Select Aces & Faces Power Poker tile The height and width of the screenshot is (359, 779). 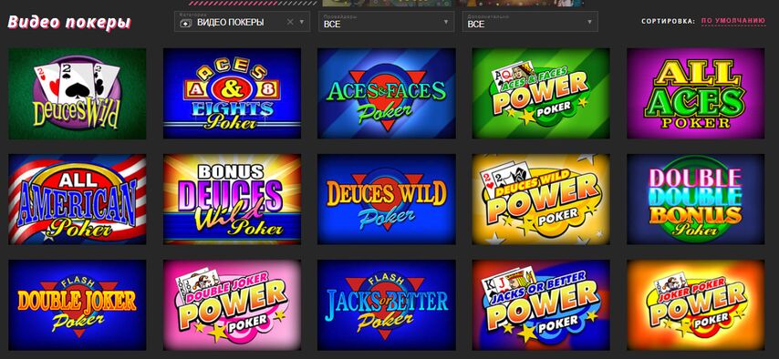pyautogui.click(x=541, y=93)
